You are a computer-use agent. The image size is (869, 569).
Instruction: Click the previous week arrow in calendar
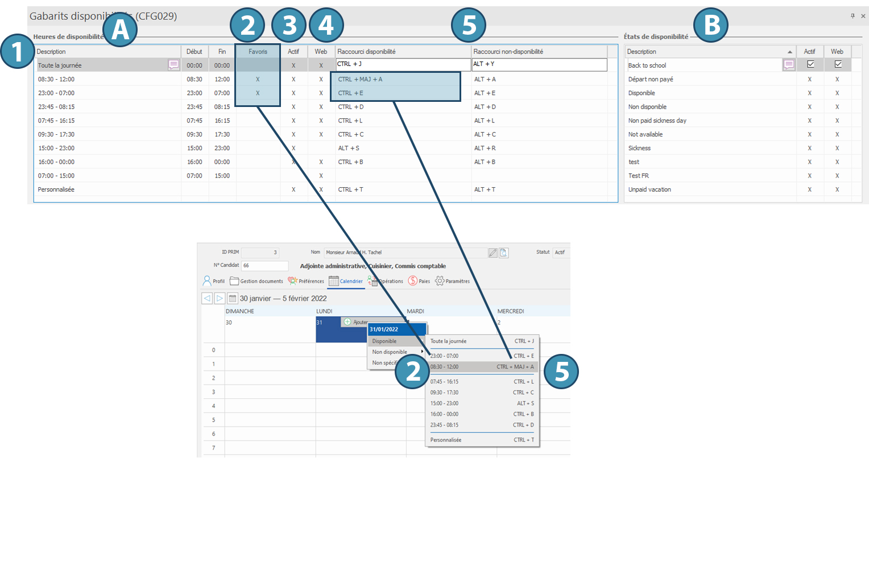click(x=207, y=298)
